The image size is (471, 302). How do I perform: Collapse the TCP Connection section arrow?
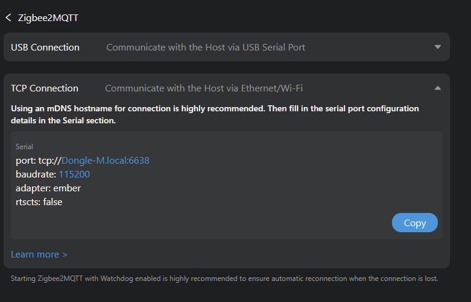[438, 88]
